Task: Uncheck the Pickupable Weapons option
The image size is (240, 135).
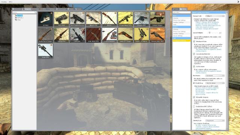Action: (x=194, y=97)
